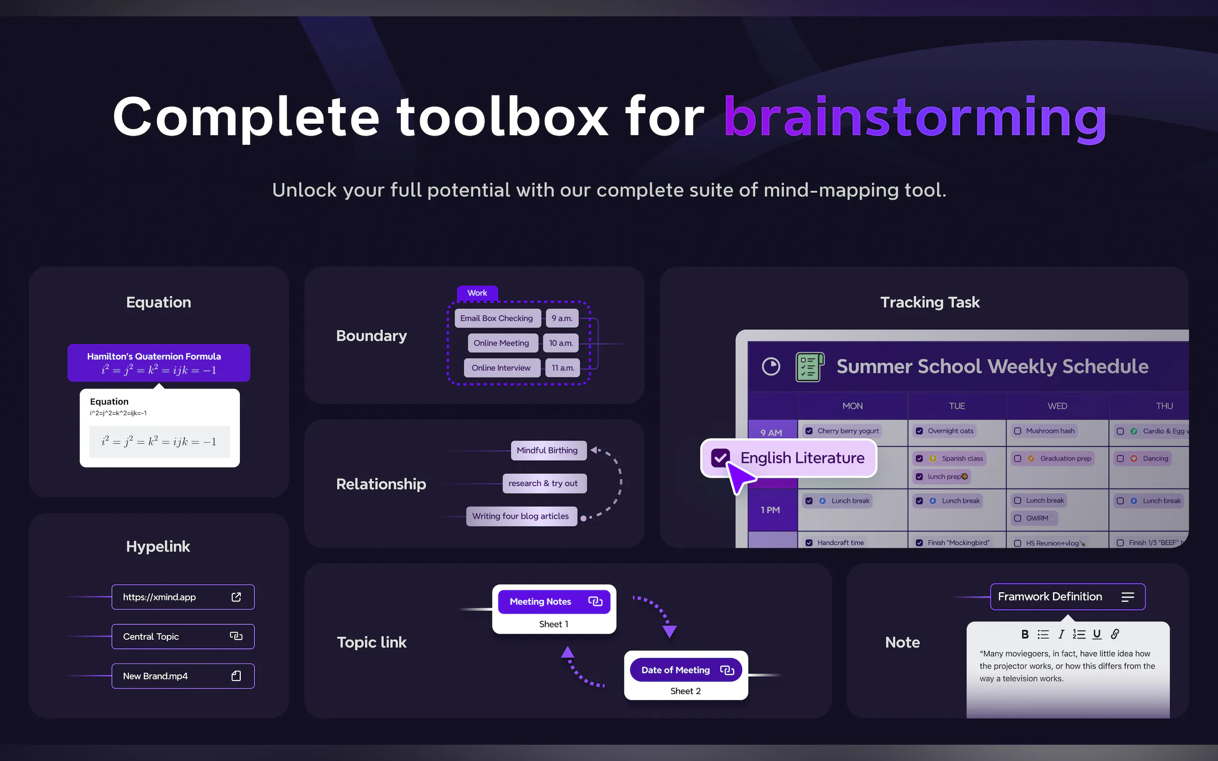This screenshot has height=761, width=1218.
Task: Click the Italic formatting icon
Action: pos(1061,634)
